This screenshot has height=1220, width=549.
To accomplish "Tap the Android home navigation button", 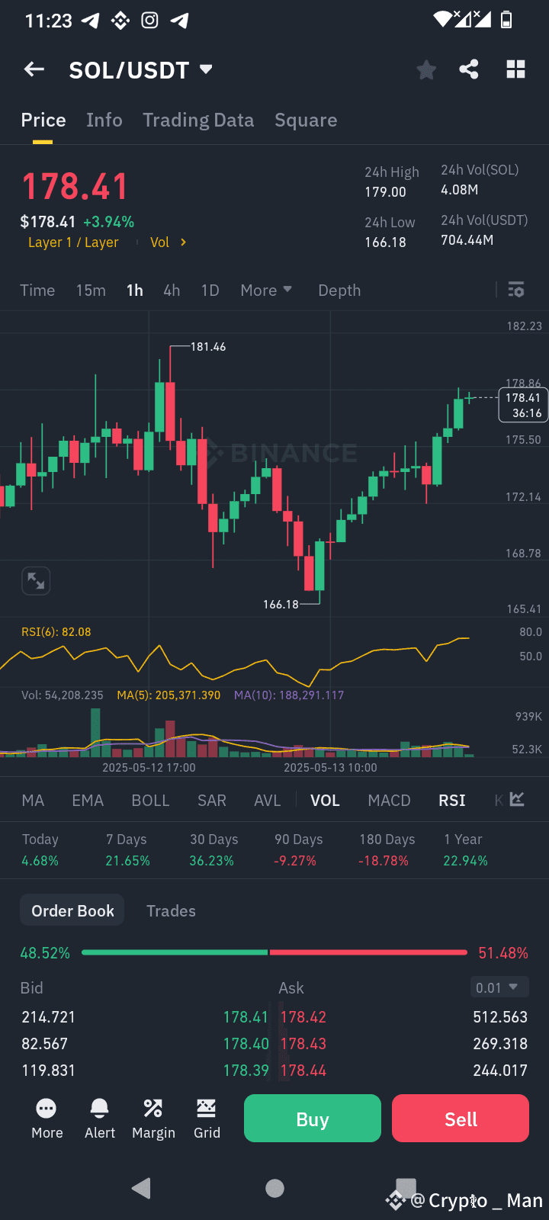I will (x=274, y=1188).
